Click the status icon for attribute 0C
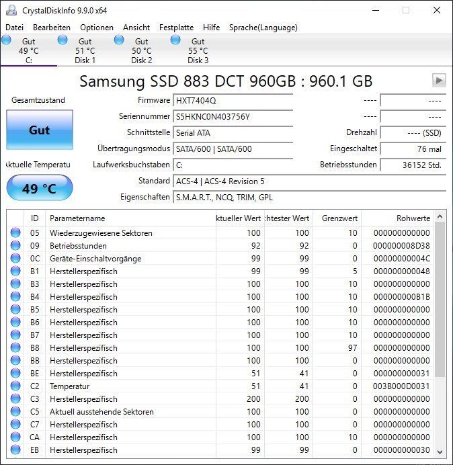The height and width of the screenshot is (465, 453). pyautogui.click(x=15, y=258)
